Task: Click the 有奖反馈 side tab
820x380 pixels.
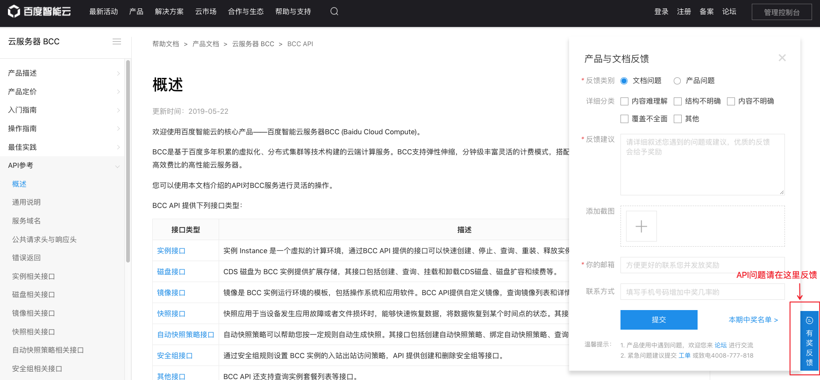Action: (x=809, y=341)
